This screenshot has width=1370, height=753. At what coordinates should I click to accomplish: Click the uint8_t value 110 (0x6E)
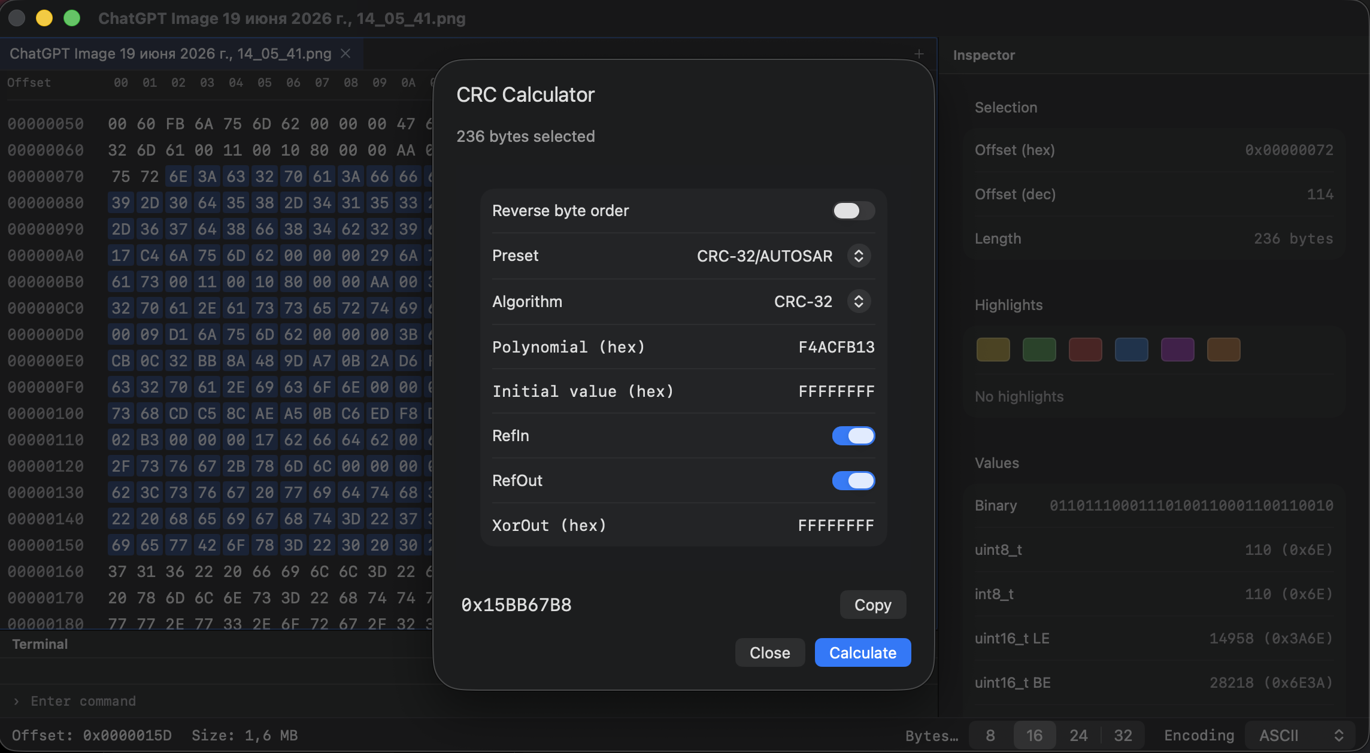pyautogui.click(x=1289, y=550)
